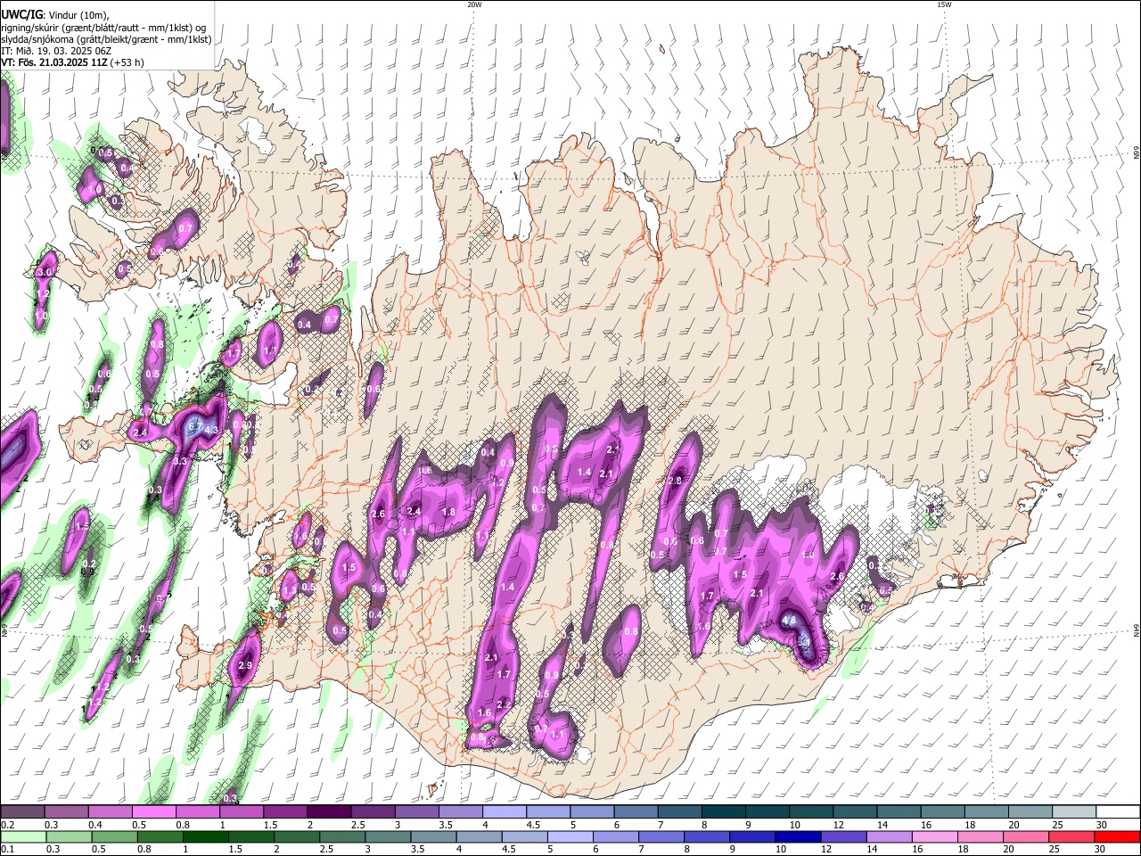Viewport: 1141px width, 856px height.
Task: Click the dark green rain swatch between 1 and 1.5
Action: click(206, 836)
